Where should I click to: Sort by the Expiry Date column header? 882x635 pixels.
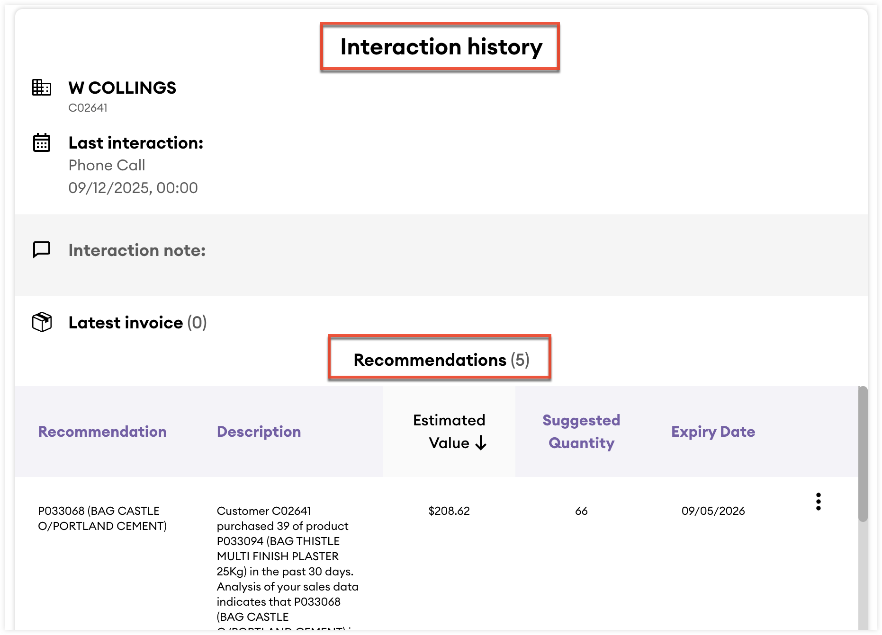click(x=713, y=432)
